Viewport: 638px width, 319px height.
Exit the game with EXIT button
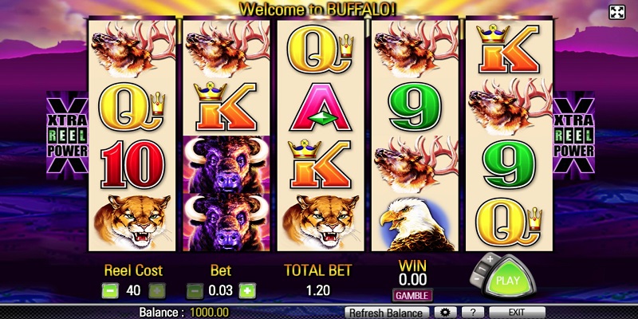coord(517,313)
